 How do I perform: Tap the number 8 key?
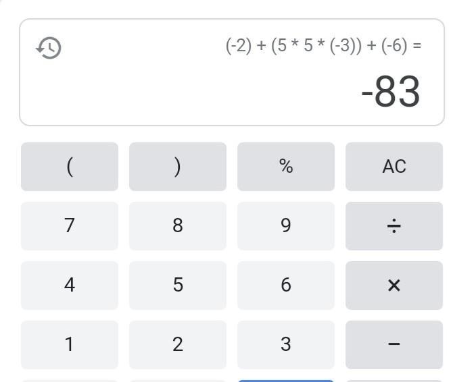(x=178, y=226)
